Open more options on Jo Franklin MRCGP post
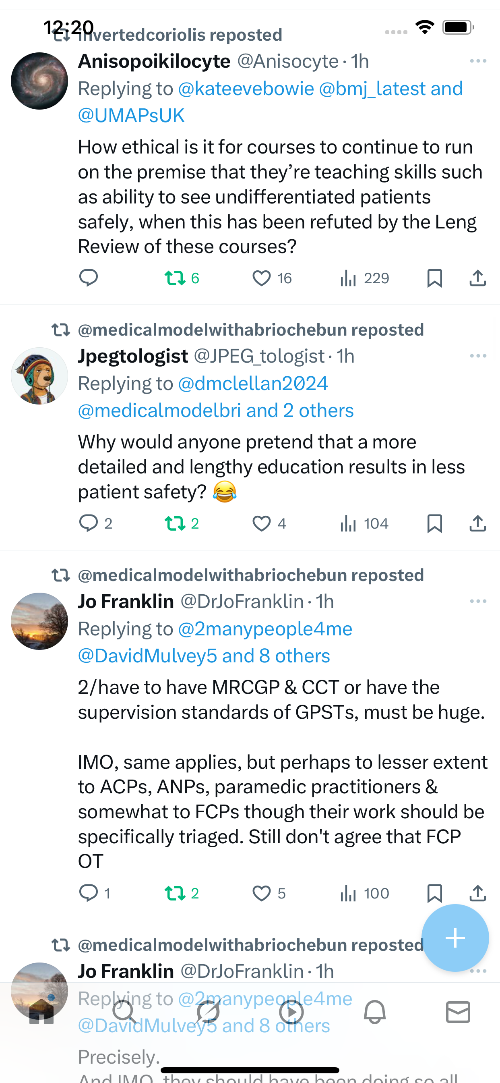Image resolution: width=500 pixels, height=1083 pixels. pos(478,601)
